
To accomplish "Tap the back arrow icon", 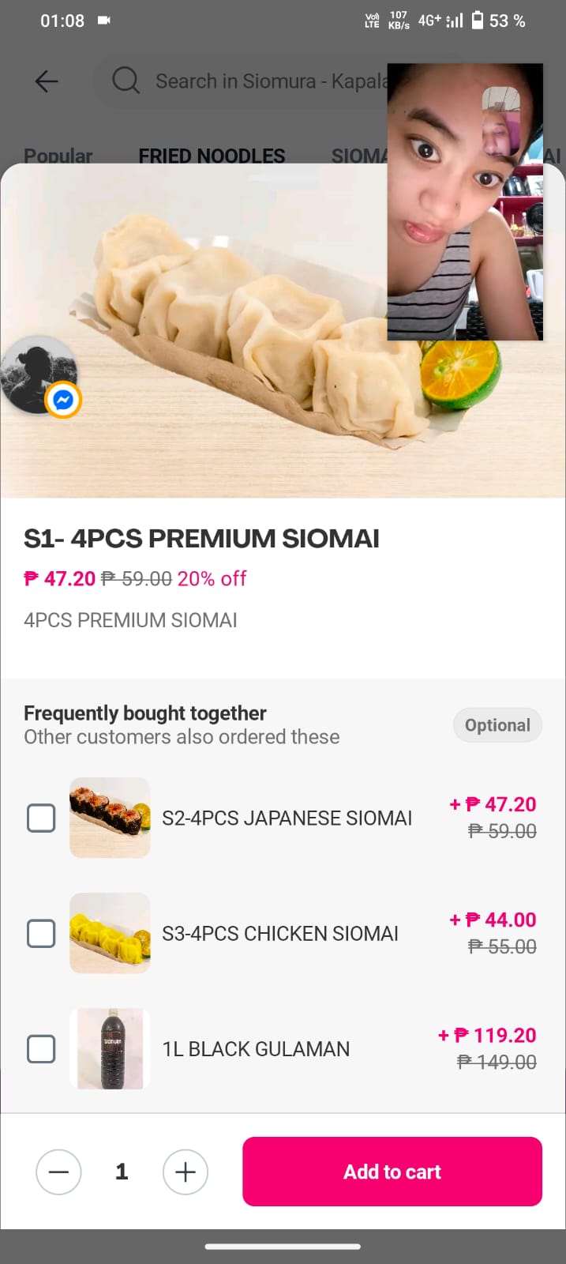I will click(x=47, y=81).
